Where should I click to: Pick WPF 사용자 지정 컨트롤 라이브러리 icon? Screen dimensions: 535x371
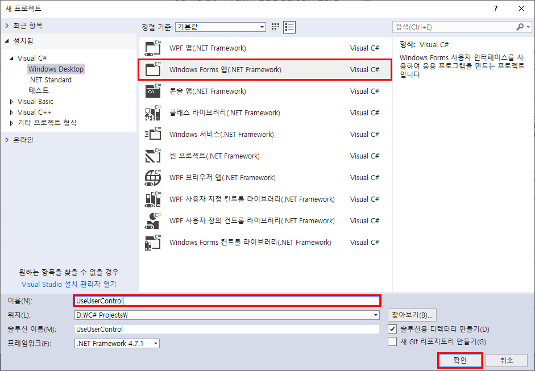click(x=152, y=199)
